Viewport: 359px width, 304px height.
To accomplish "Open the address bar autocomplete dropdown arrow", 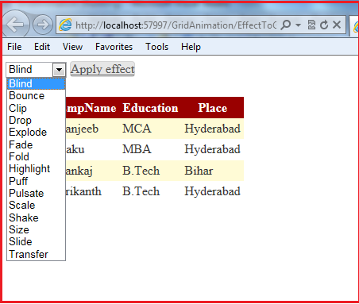I will (299, 25).
